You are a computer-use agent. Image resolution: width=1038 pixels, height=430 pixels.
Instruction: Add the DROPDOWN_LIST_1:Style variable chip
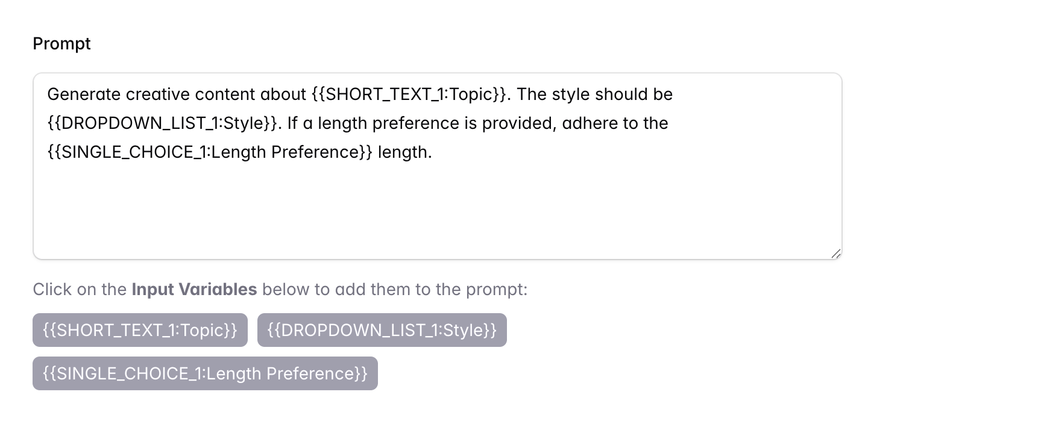point(382,330)
